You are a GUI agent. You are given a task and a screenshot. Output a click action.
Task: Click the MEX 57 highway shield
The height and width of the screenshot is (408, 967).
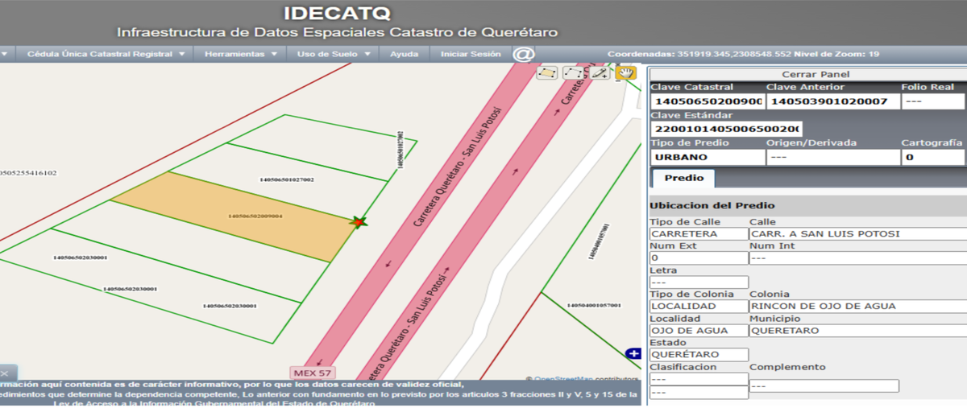[313, 373]
